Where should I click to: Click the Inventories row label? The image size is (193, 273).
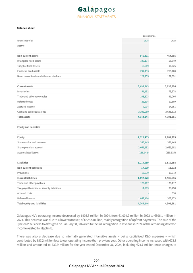click(x=23, y=91)
